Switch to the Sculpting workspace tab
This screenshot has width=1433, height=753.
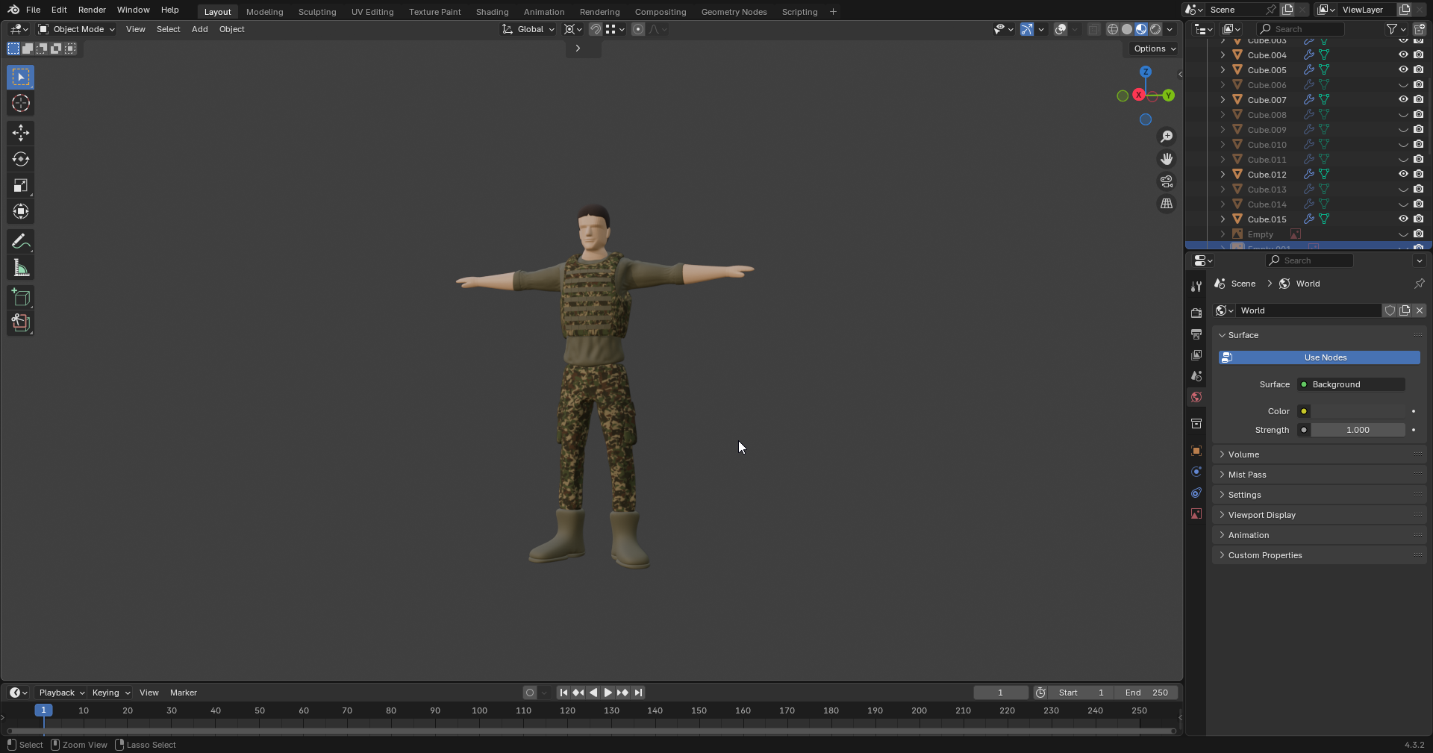pyautogui.click(x=316, y=12)
